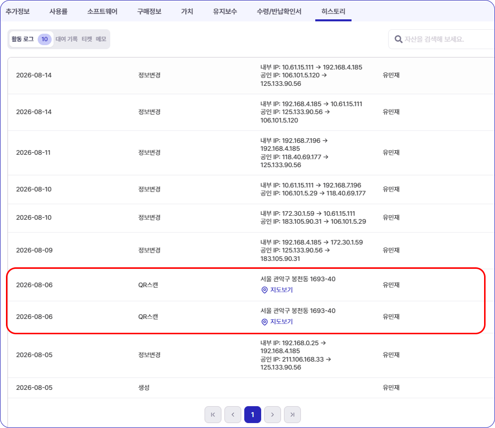Click 정보변경 in the 2026-08-11 row
Viewport: 495px width, 428px height.
pyautogui.click(x=149, y=153)
